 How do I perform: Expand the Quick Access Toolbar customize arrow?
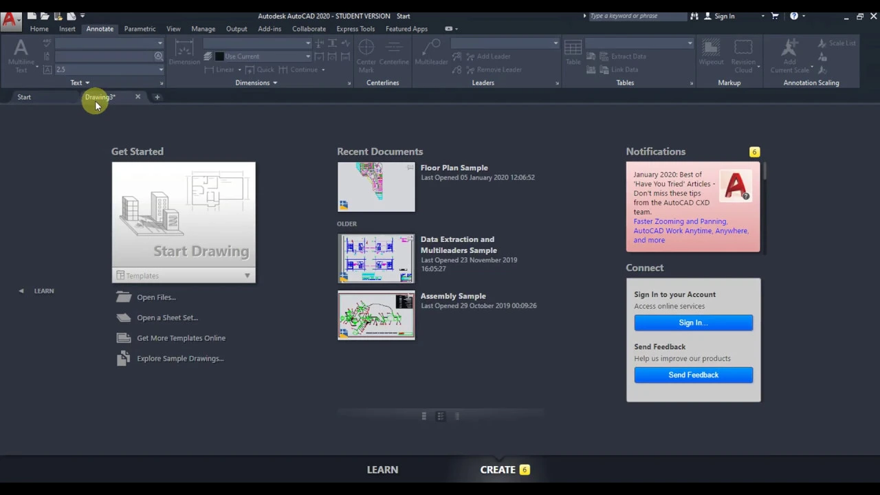[x=82, y=16]
